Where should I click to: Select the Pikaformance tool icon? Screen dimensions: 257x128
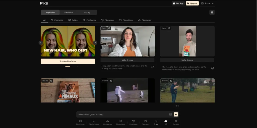(94, 122)
